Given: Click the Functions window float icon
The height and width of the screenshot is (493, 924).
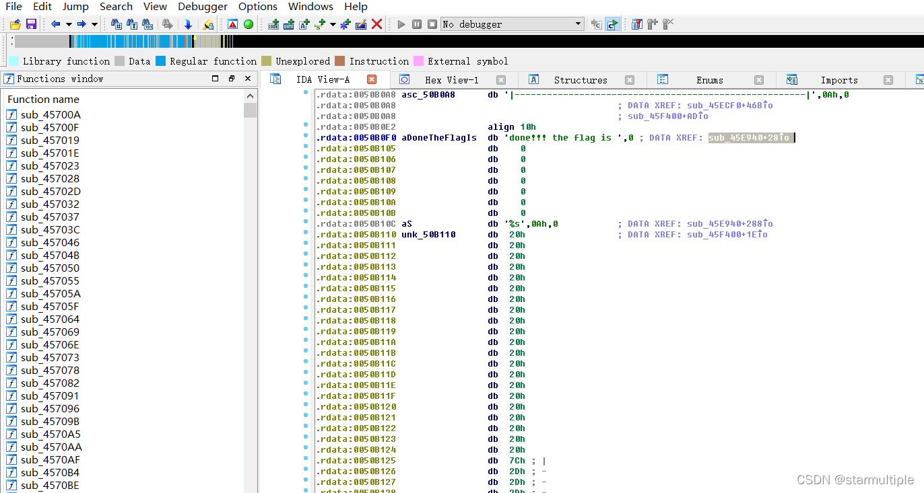Looking at the screenshot, I should click(x=232, y=79).
